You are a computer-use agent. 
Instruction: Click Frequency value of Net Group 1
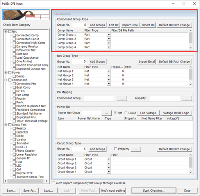pos(118,71)
